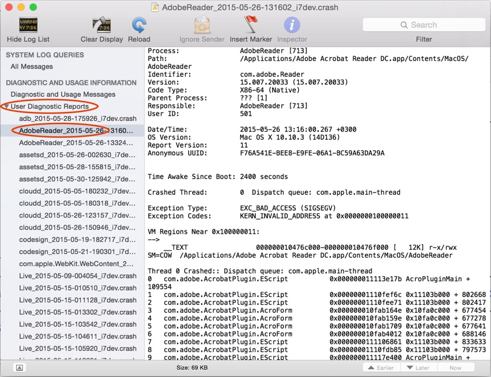Show Later log entries
Screen dimensions: 491x377
tap(418, 368)
